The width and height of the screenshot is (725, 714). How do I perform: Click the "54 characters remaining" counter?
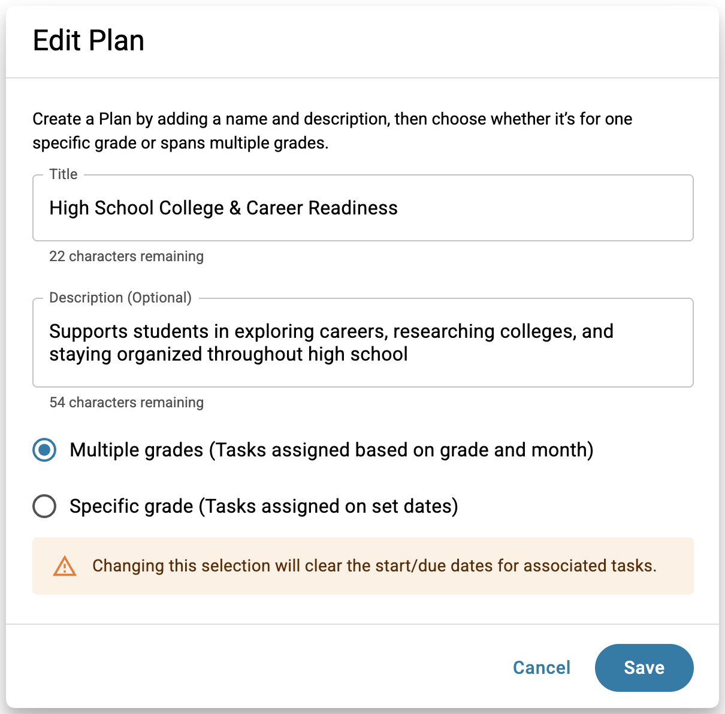pos(126,403)
